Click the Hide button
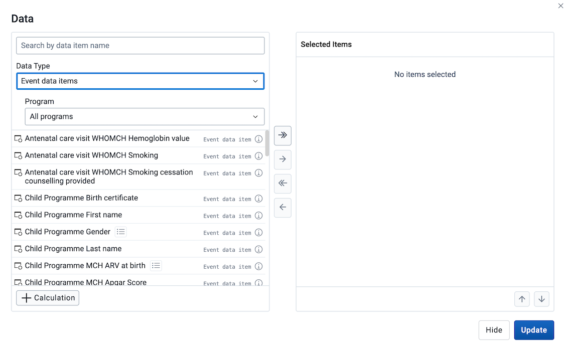The width and height of the screenshot is (566, 352). (494, 330)
